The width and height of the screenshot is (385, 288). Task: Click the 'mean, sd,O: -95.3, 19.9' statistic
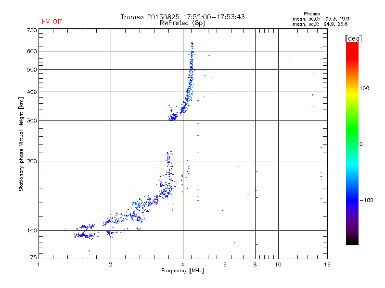[321, 19]
